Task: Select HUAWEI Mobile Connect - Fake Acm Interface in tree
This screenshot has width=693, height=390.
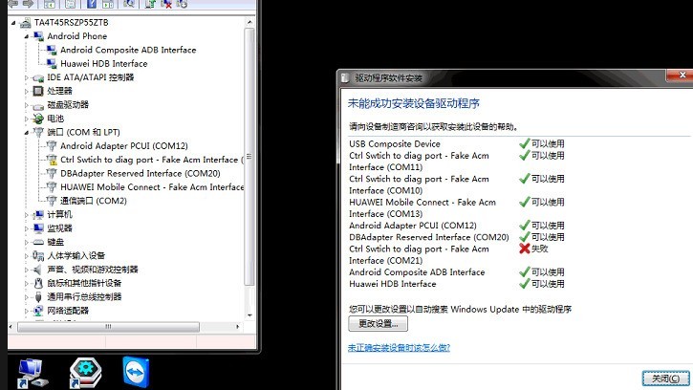Action: pos(152,187)
